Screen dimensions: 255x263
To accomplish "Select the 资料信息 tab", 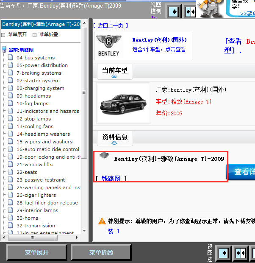I will pos(115,138).
